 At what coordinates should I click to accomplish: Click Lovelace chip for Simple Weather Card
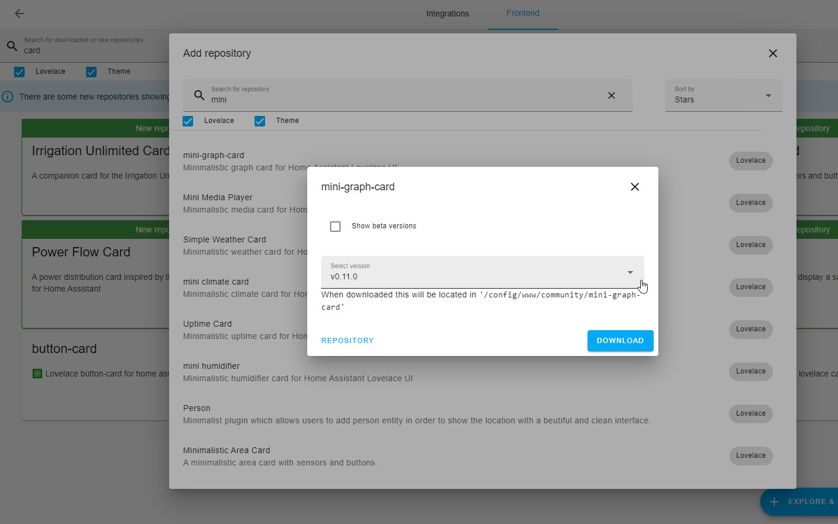pyautogui.click(x=751, y=245)
